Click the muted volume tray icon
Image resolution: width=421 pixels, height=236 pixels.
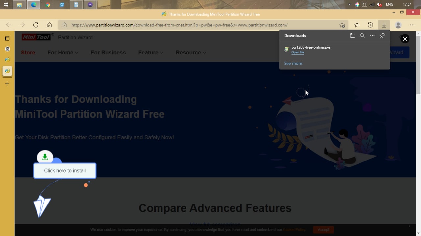point(380,4)
